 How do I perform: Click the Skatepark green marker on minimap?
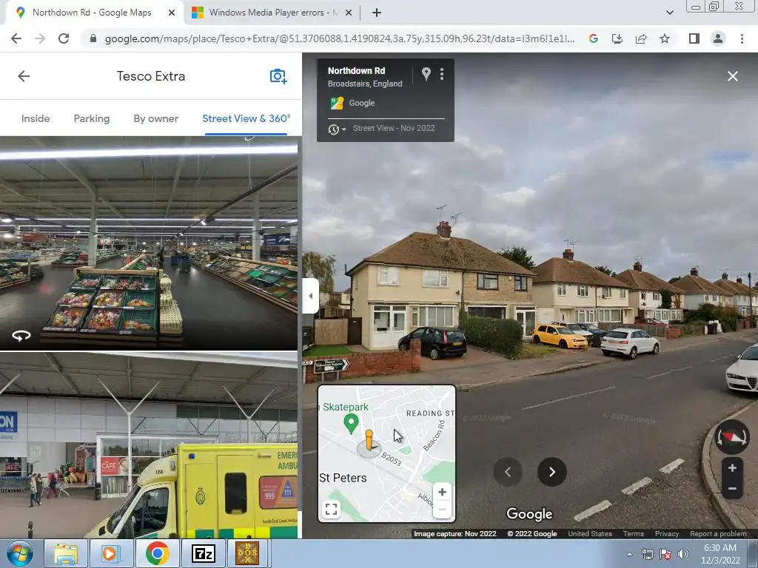tap(351, 424)
